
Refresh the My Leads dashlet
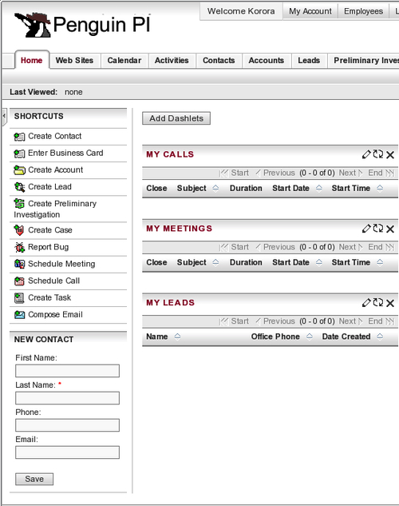coord(378,303)
